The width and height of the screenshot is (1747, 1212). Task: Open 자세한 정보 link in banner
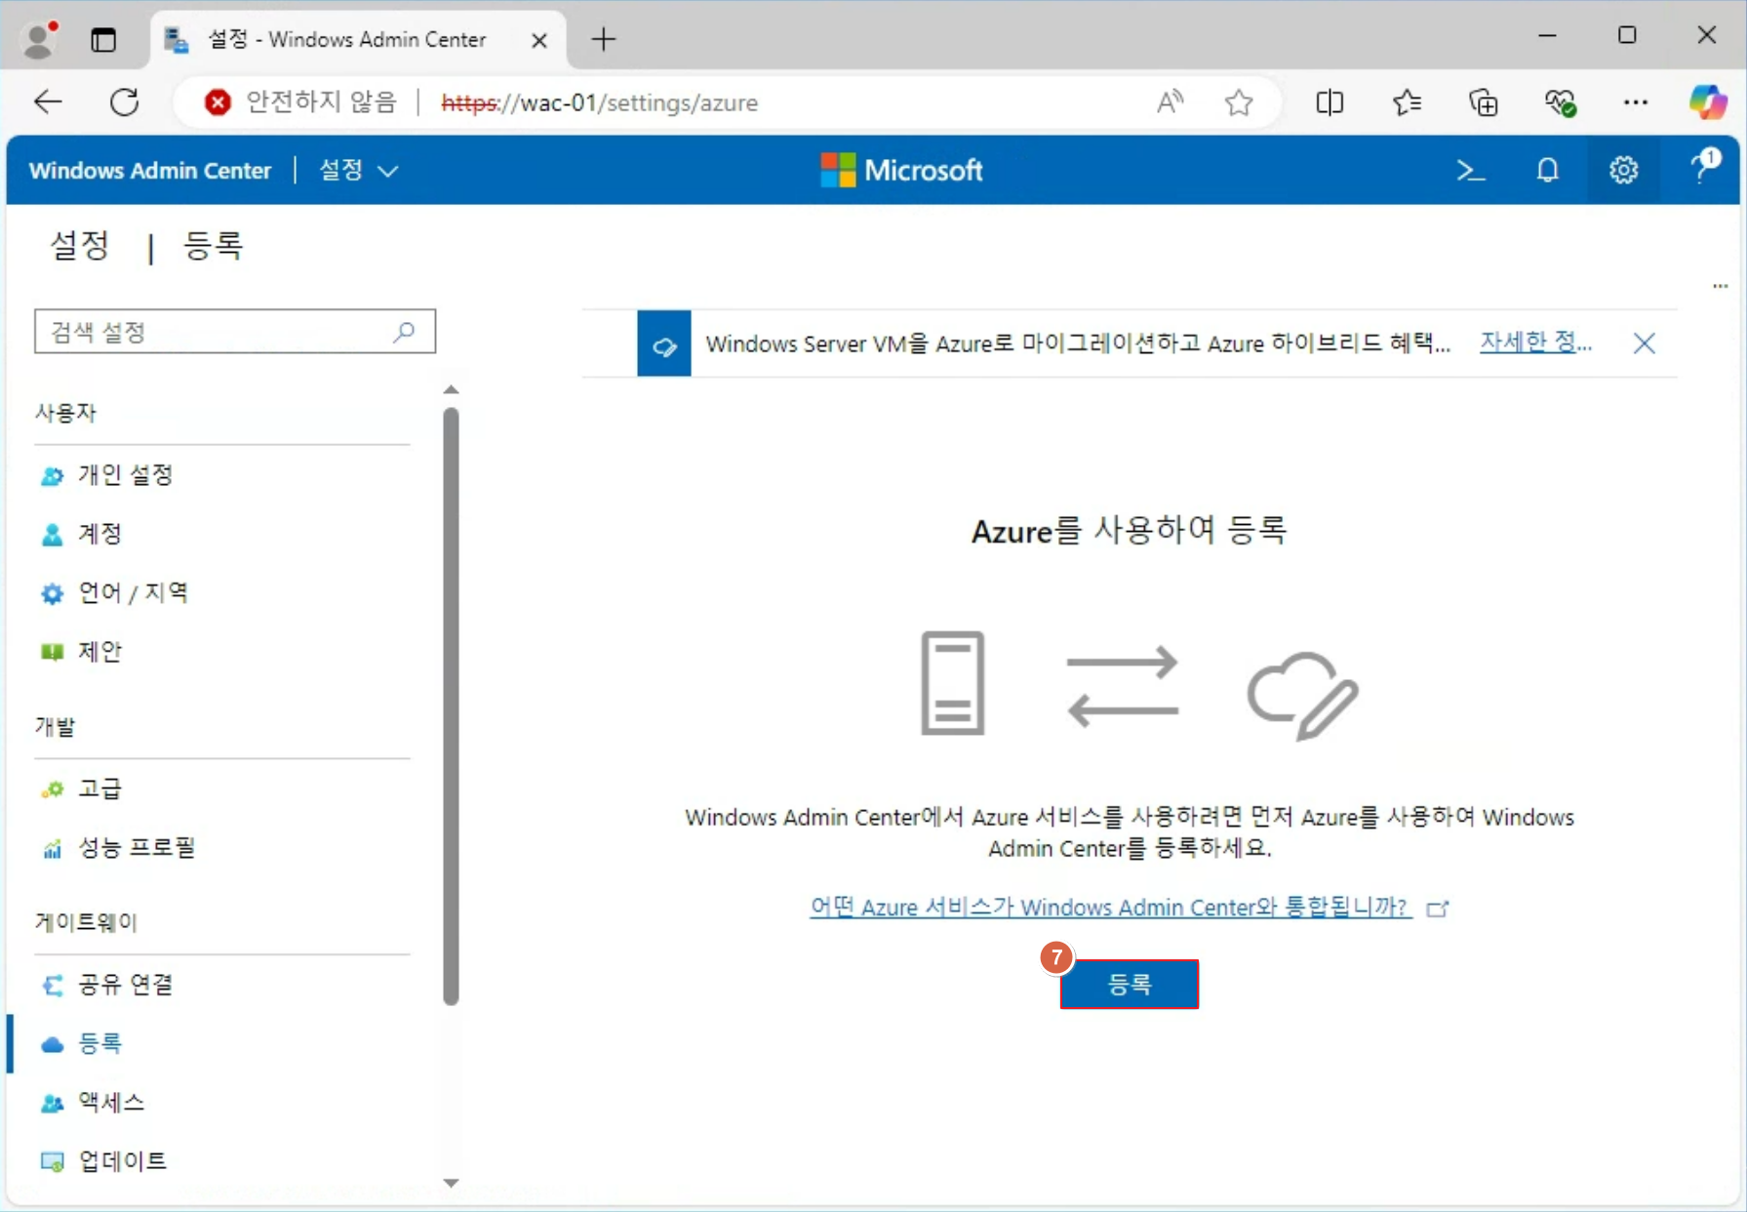tap(1536, 342)
